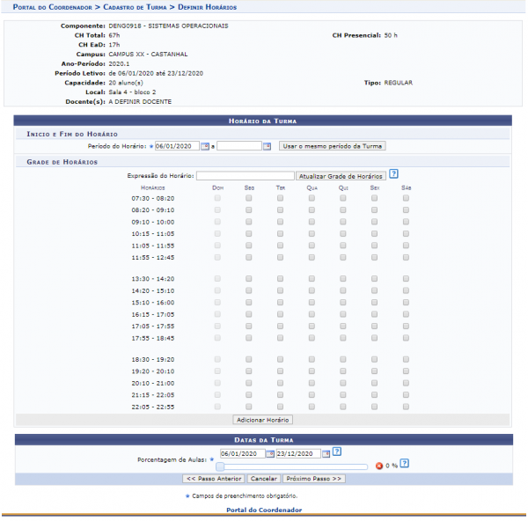
Task: Open calendar picker for schedule end date
Action: pos(267,146)
